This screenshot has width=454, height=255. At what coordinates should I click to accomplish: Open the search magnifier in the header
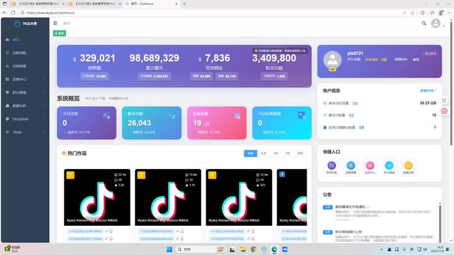click(x=424, y=23)
